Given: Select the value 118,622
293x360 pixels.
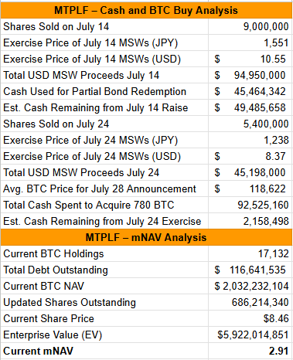Looking at the screenshot, I should 267,189.
